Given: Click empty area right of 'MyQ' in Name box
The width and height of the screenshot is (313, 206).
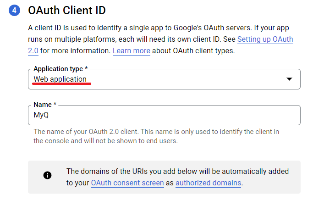Looking at the screenshot, I should (183, 115).
